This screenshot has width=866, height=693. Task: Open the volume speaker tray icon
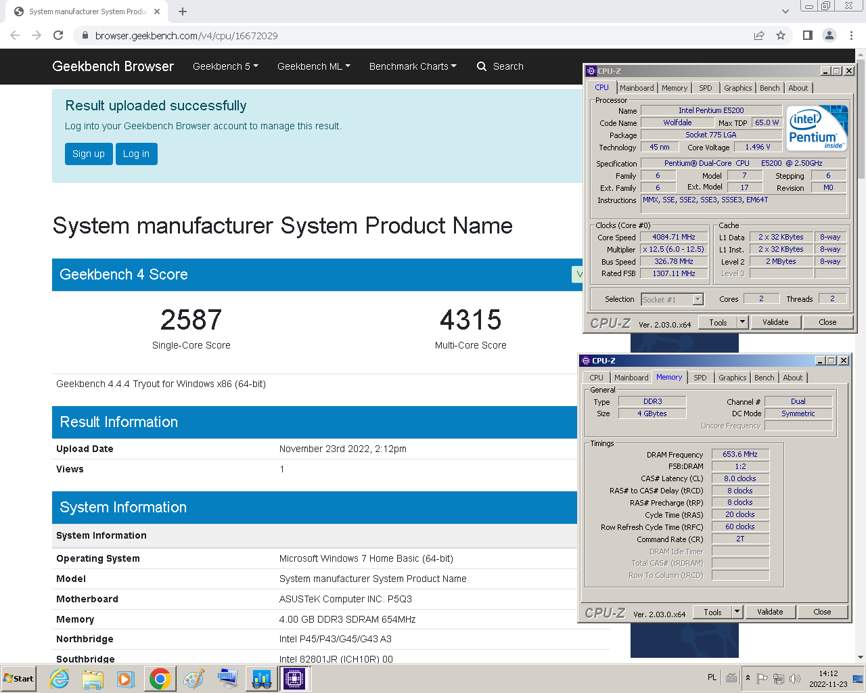(795, 678)
